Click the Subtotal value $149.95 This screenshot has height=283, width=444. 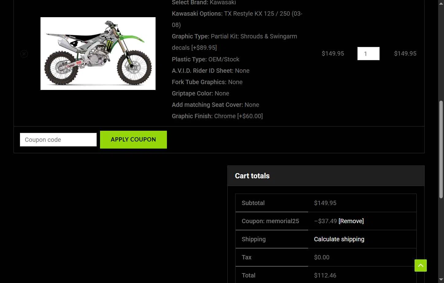click(x=325, y=203)
